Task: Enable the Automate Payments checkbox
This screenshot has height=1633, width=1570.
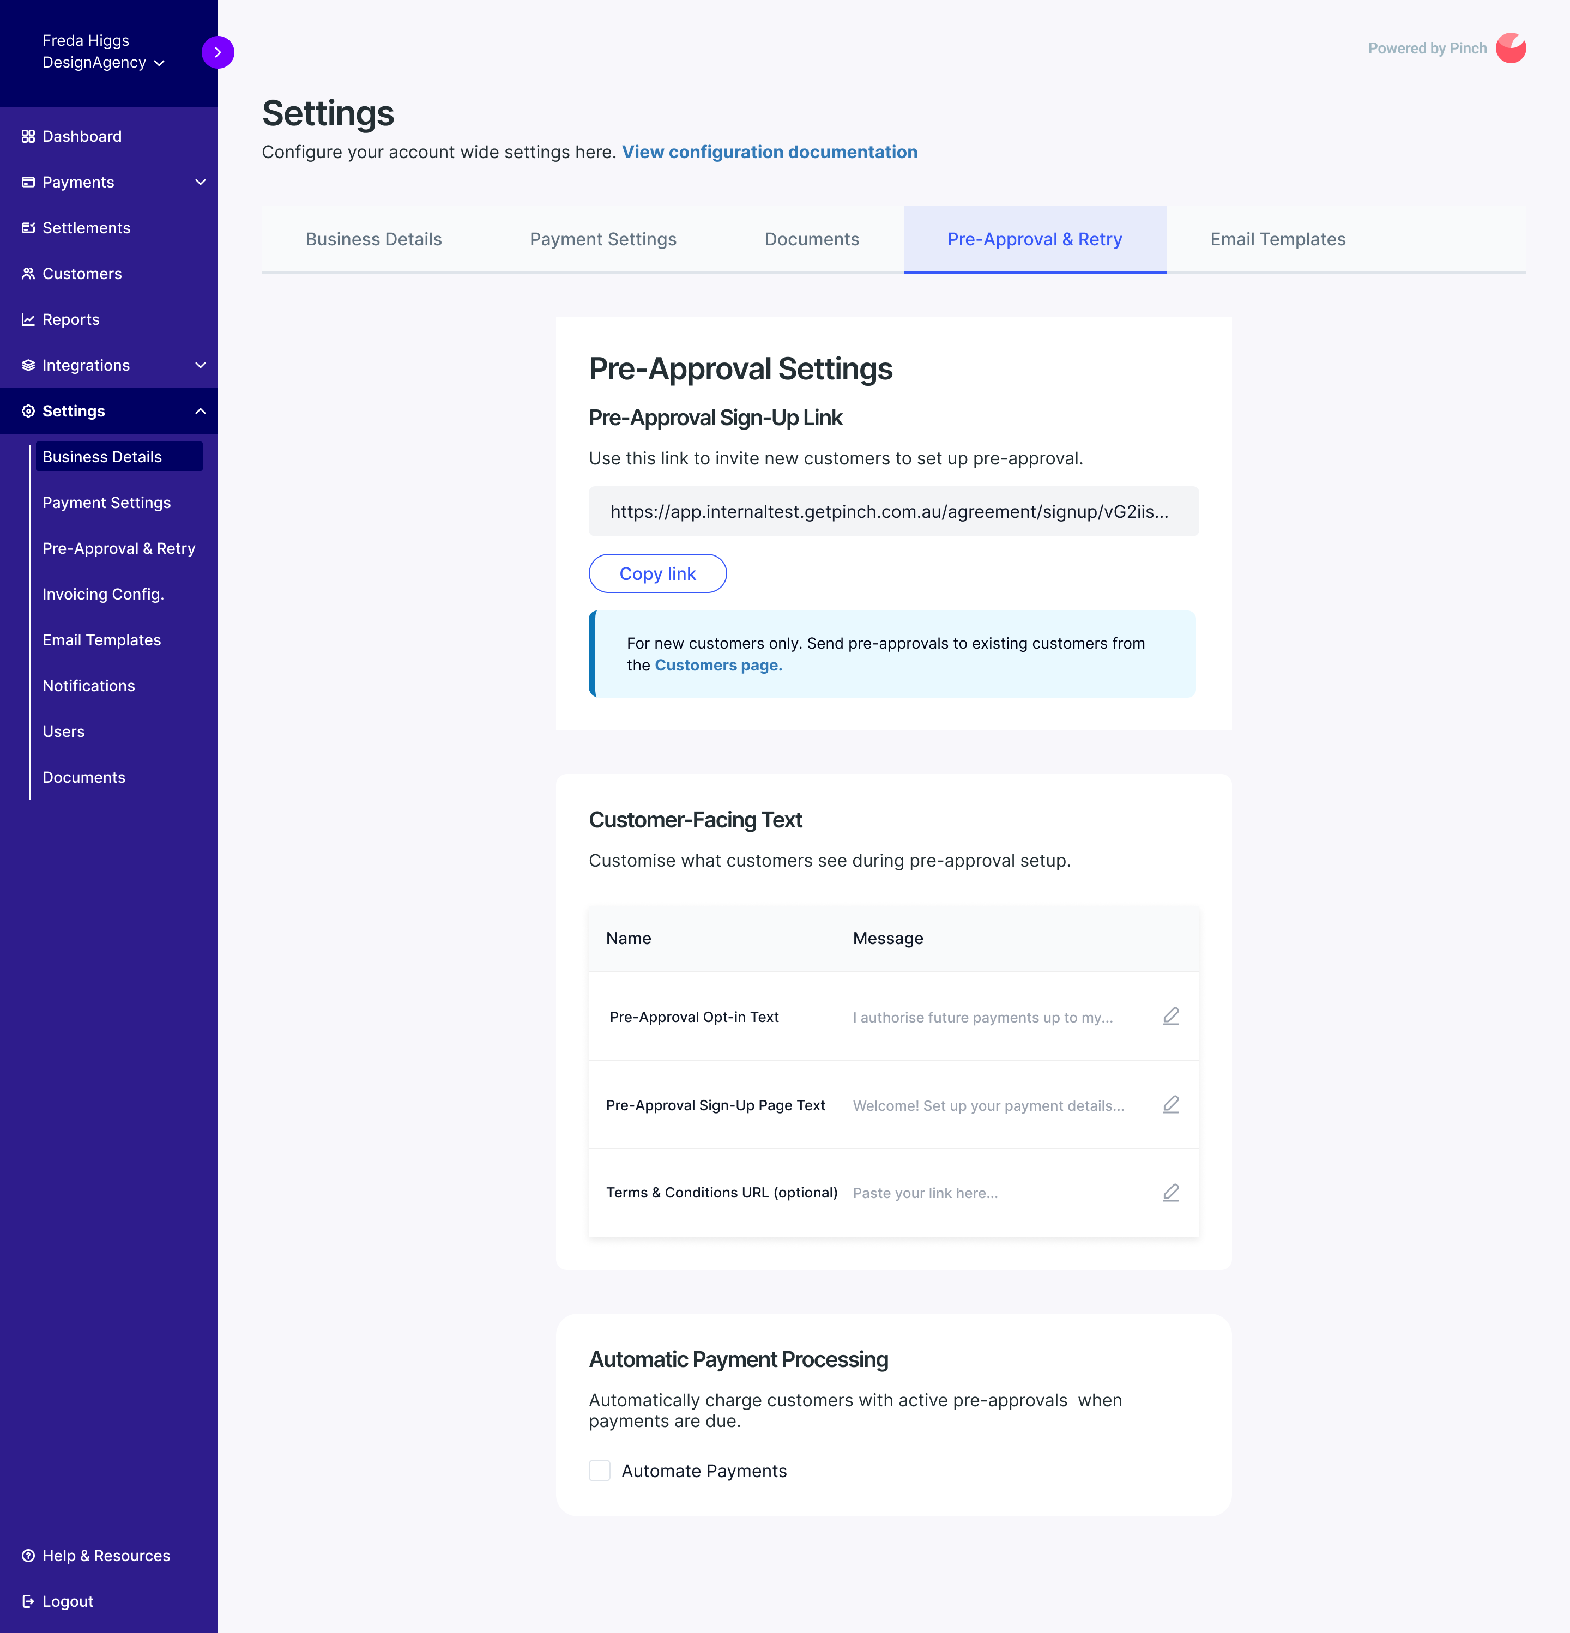Action: [x=599, y=1469]
